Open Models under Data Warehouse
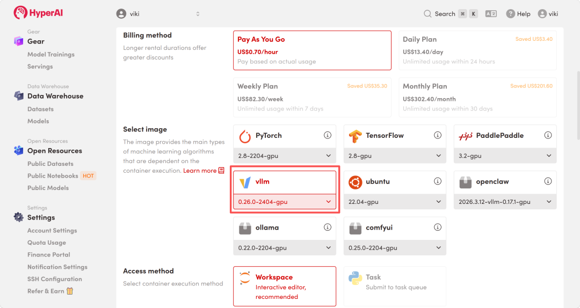Image resolution: width=580 pixels, height=308 pixels. (x=38, y=121)
